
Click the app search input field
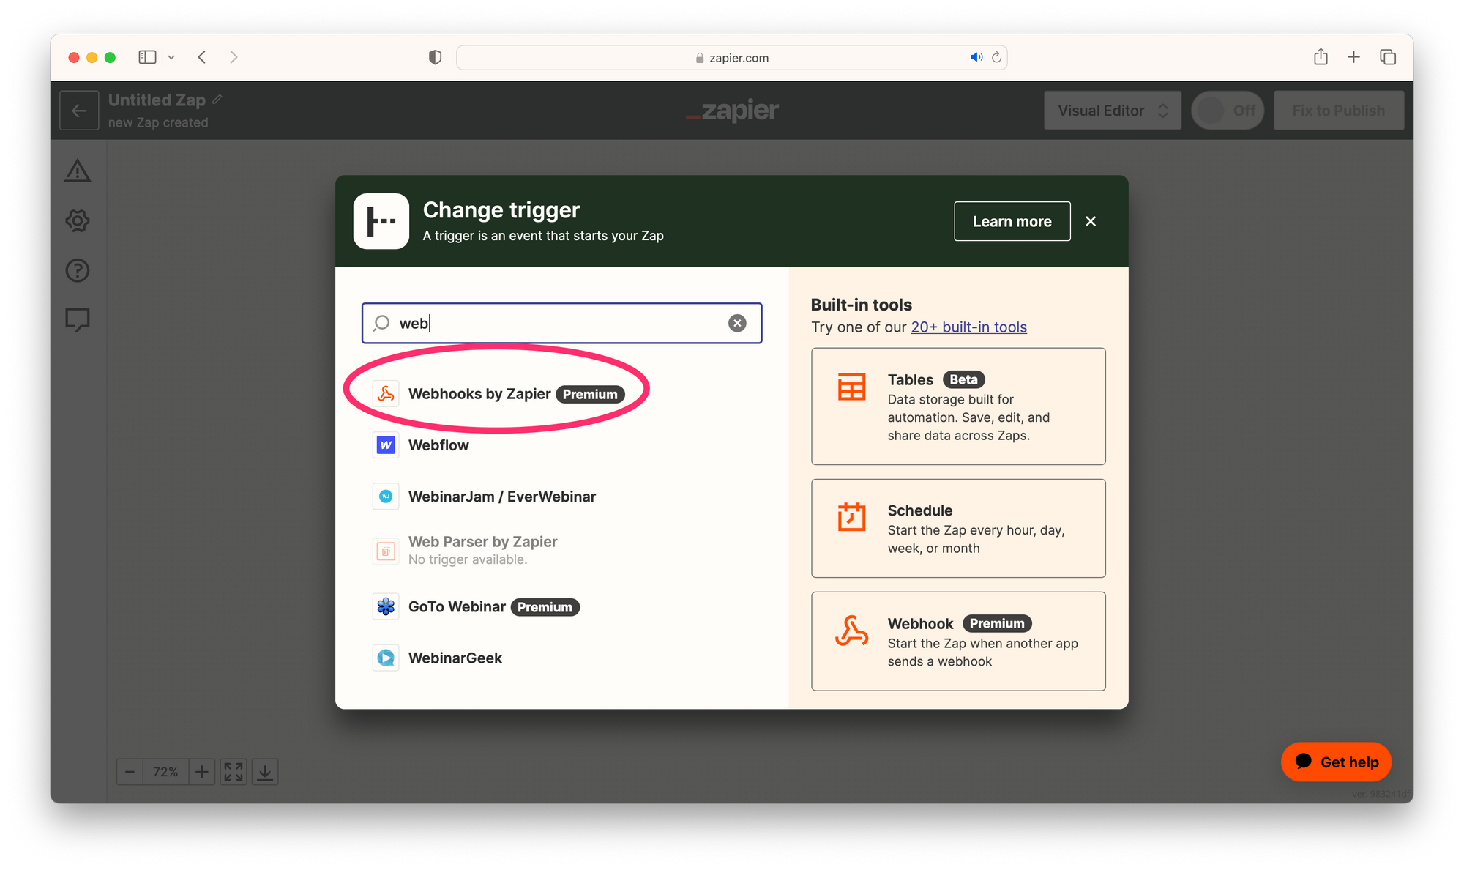point(561,323)
